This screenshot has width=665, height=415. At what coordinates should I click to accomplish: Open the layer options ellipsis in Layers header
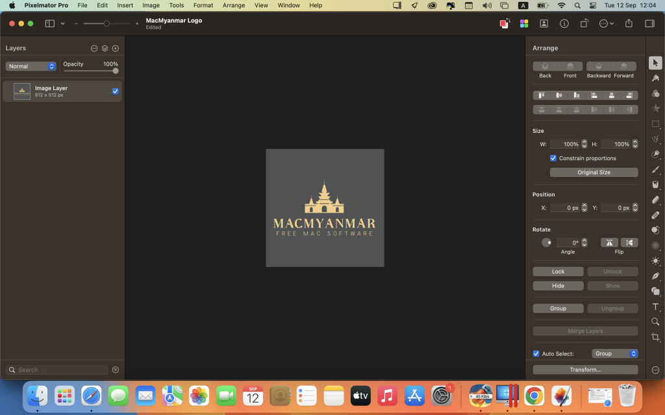click(94, 48)
